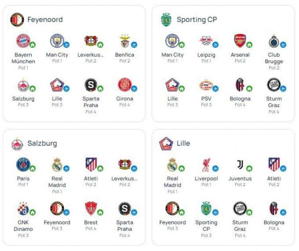Click the Salzburg card header title
The width and height of the screenshot is (299, 251).
point(42,143)
